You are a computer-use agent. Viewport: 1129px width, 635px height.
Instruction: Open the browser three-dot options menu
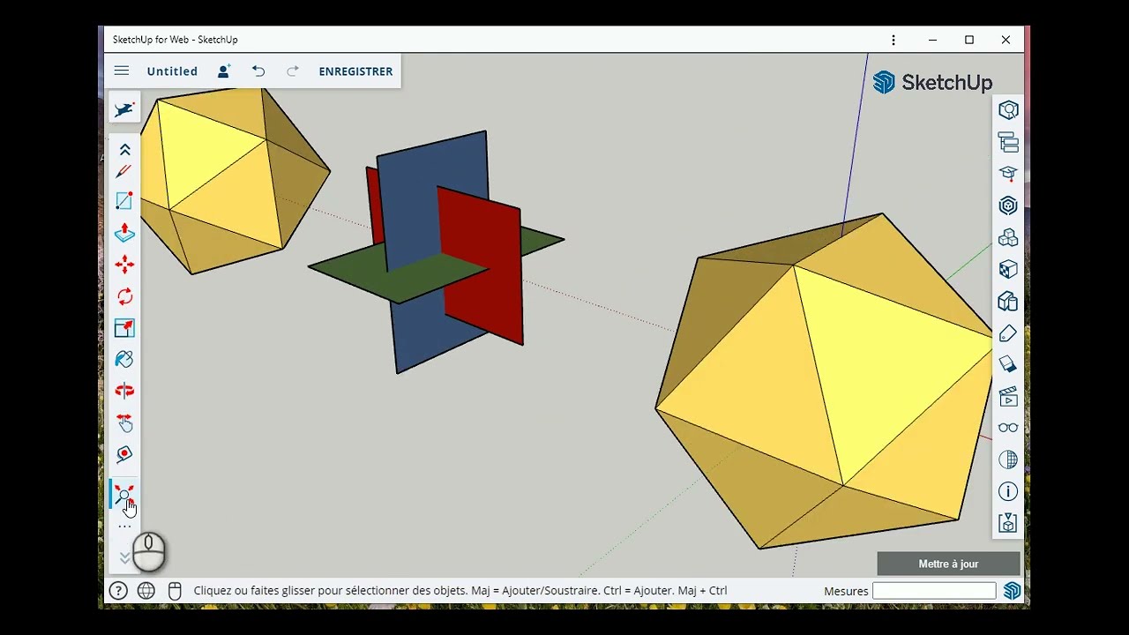point(893,40)
